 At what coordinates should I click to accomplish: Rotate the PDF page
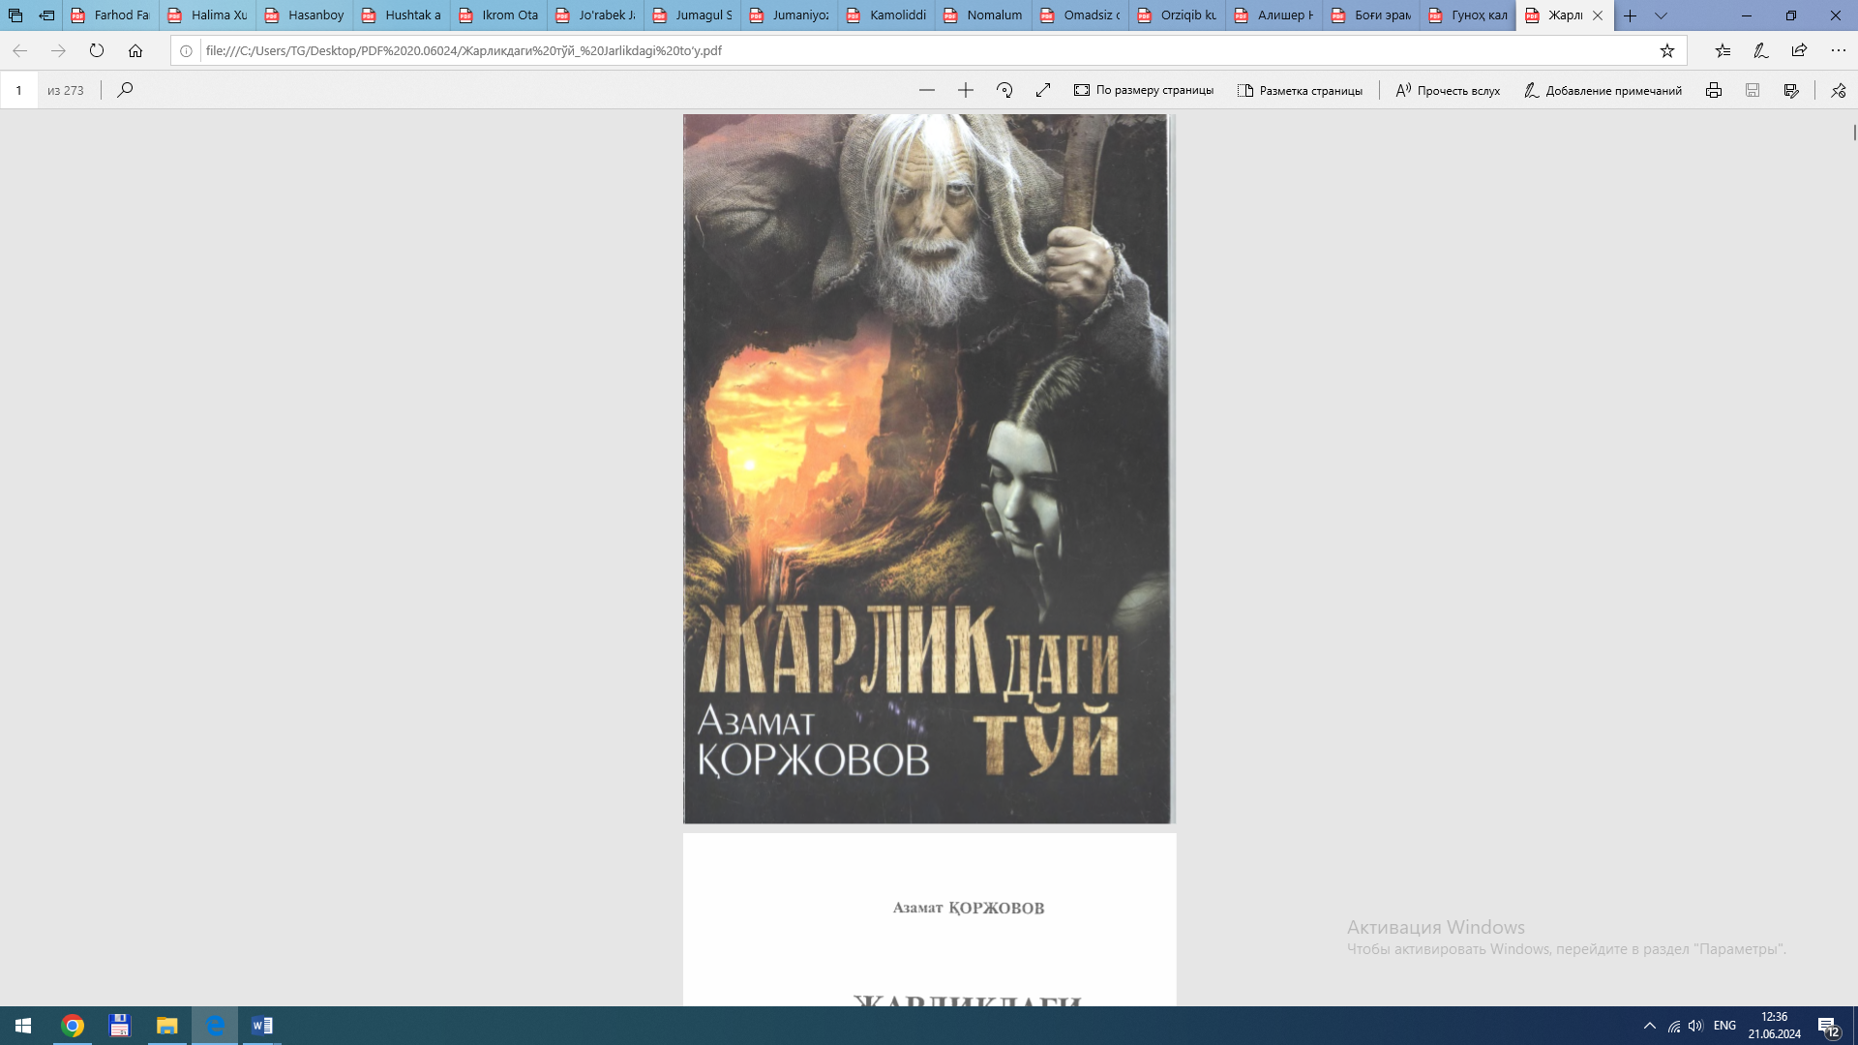click(1004, 90)
